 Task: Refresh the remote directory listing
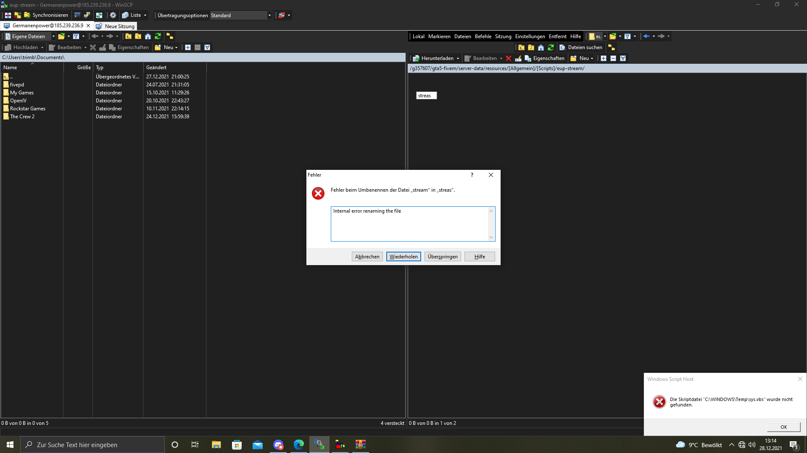(551, 47)
